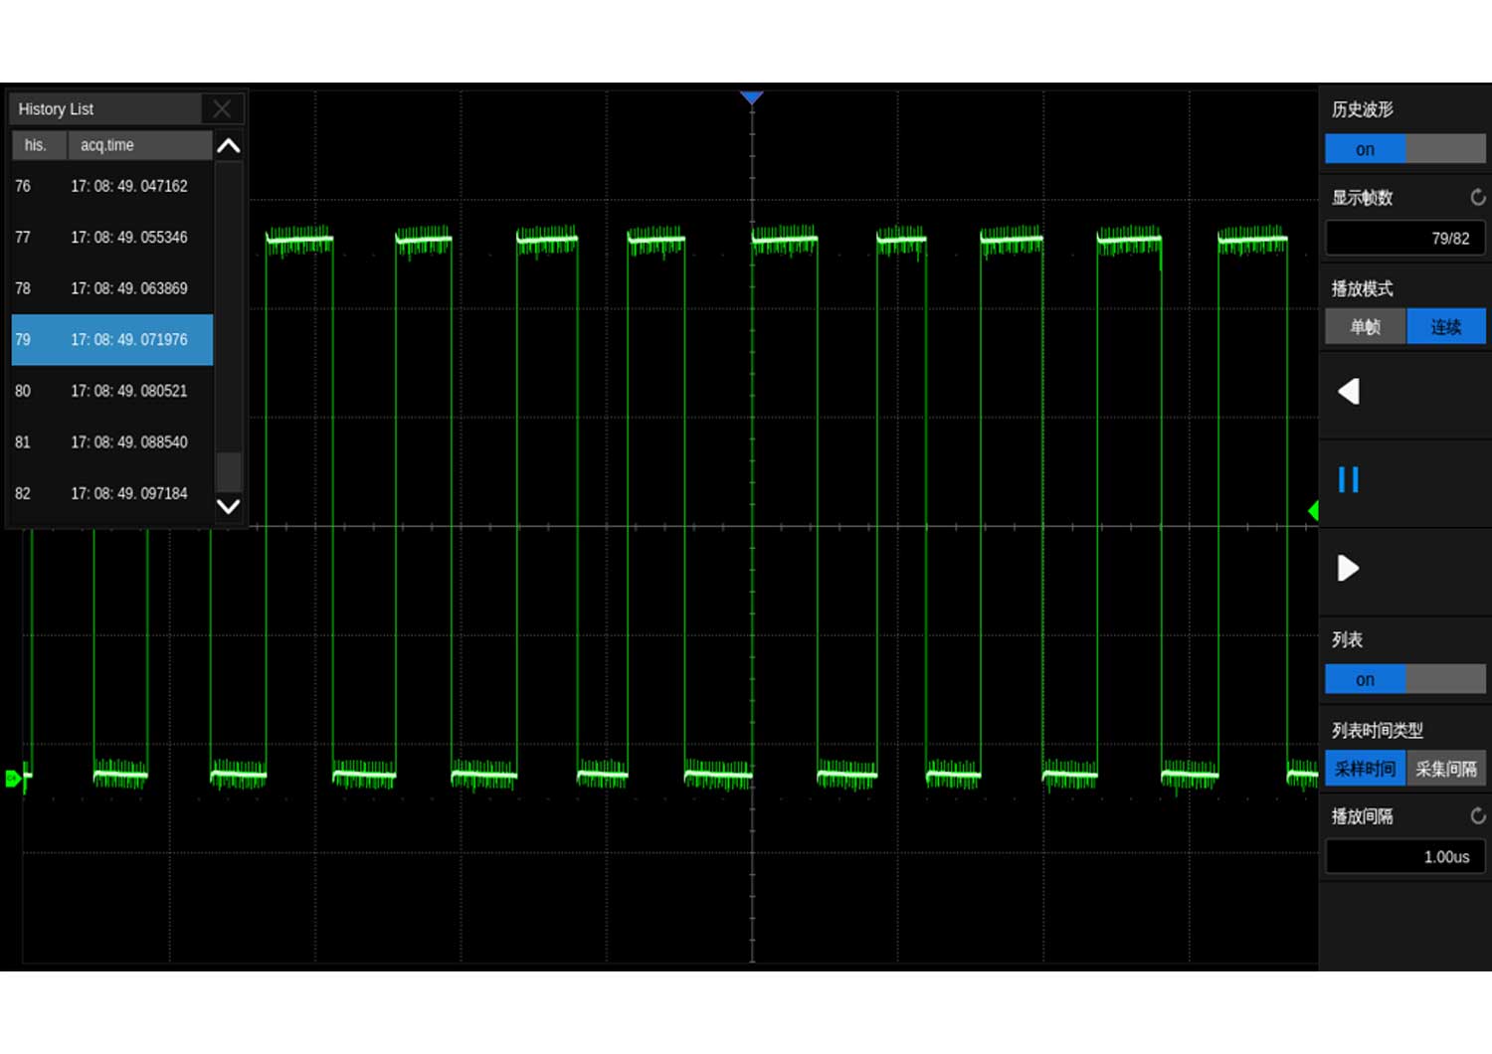
Task: Select history frame 76
Action: (112, 186)
